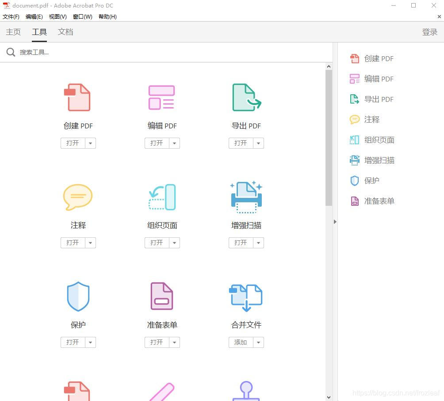Click the large 组织页面 tool icon
The height and width of the screenshot is (401, 444).
(x=162, y=197)
